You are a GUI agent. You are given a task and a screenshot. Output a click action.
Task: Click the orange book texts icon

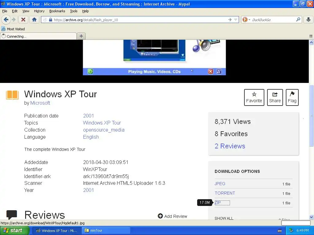(12, 95)
